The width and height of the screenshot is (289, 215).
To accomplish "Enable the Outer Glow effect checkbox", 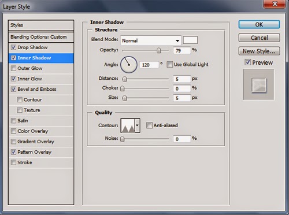I will click(x=13, y=68).
